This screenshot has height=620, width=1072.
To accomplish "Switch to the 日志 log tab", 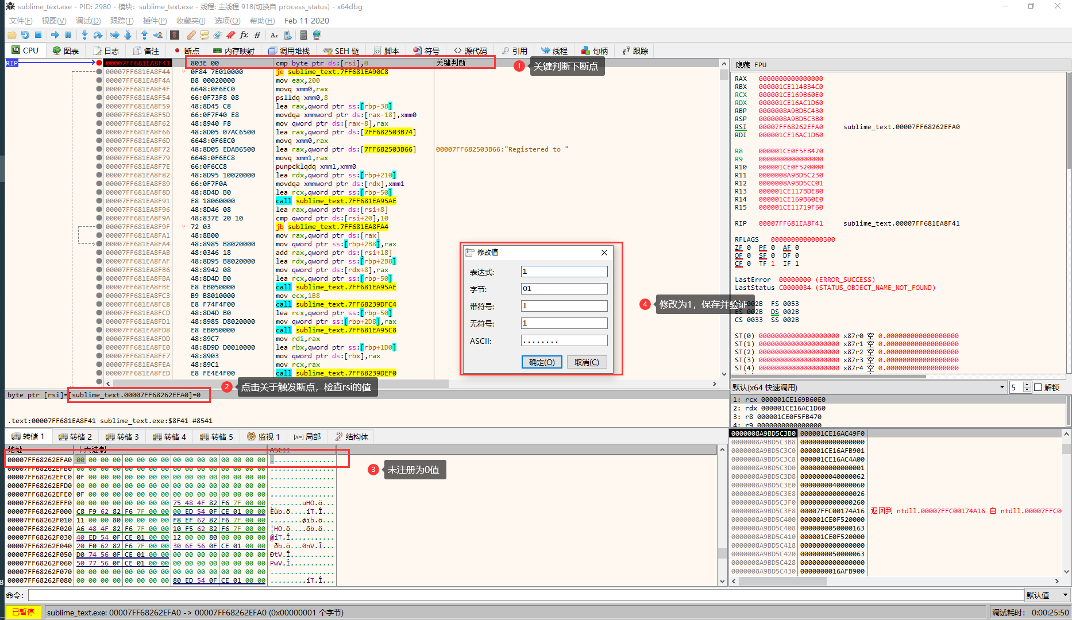I will click(106, 51).
